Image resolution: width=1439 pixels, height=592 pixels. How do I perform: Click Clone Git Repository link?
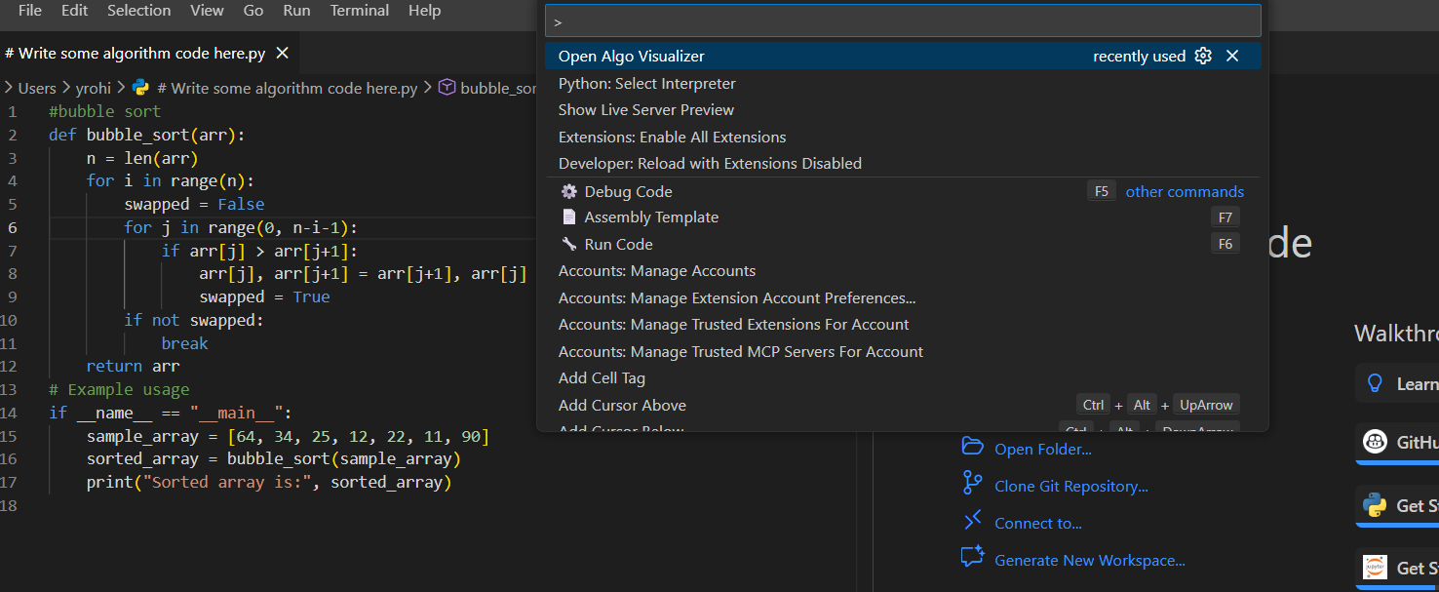[x=1071, y=487]
